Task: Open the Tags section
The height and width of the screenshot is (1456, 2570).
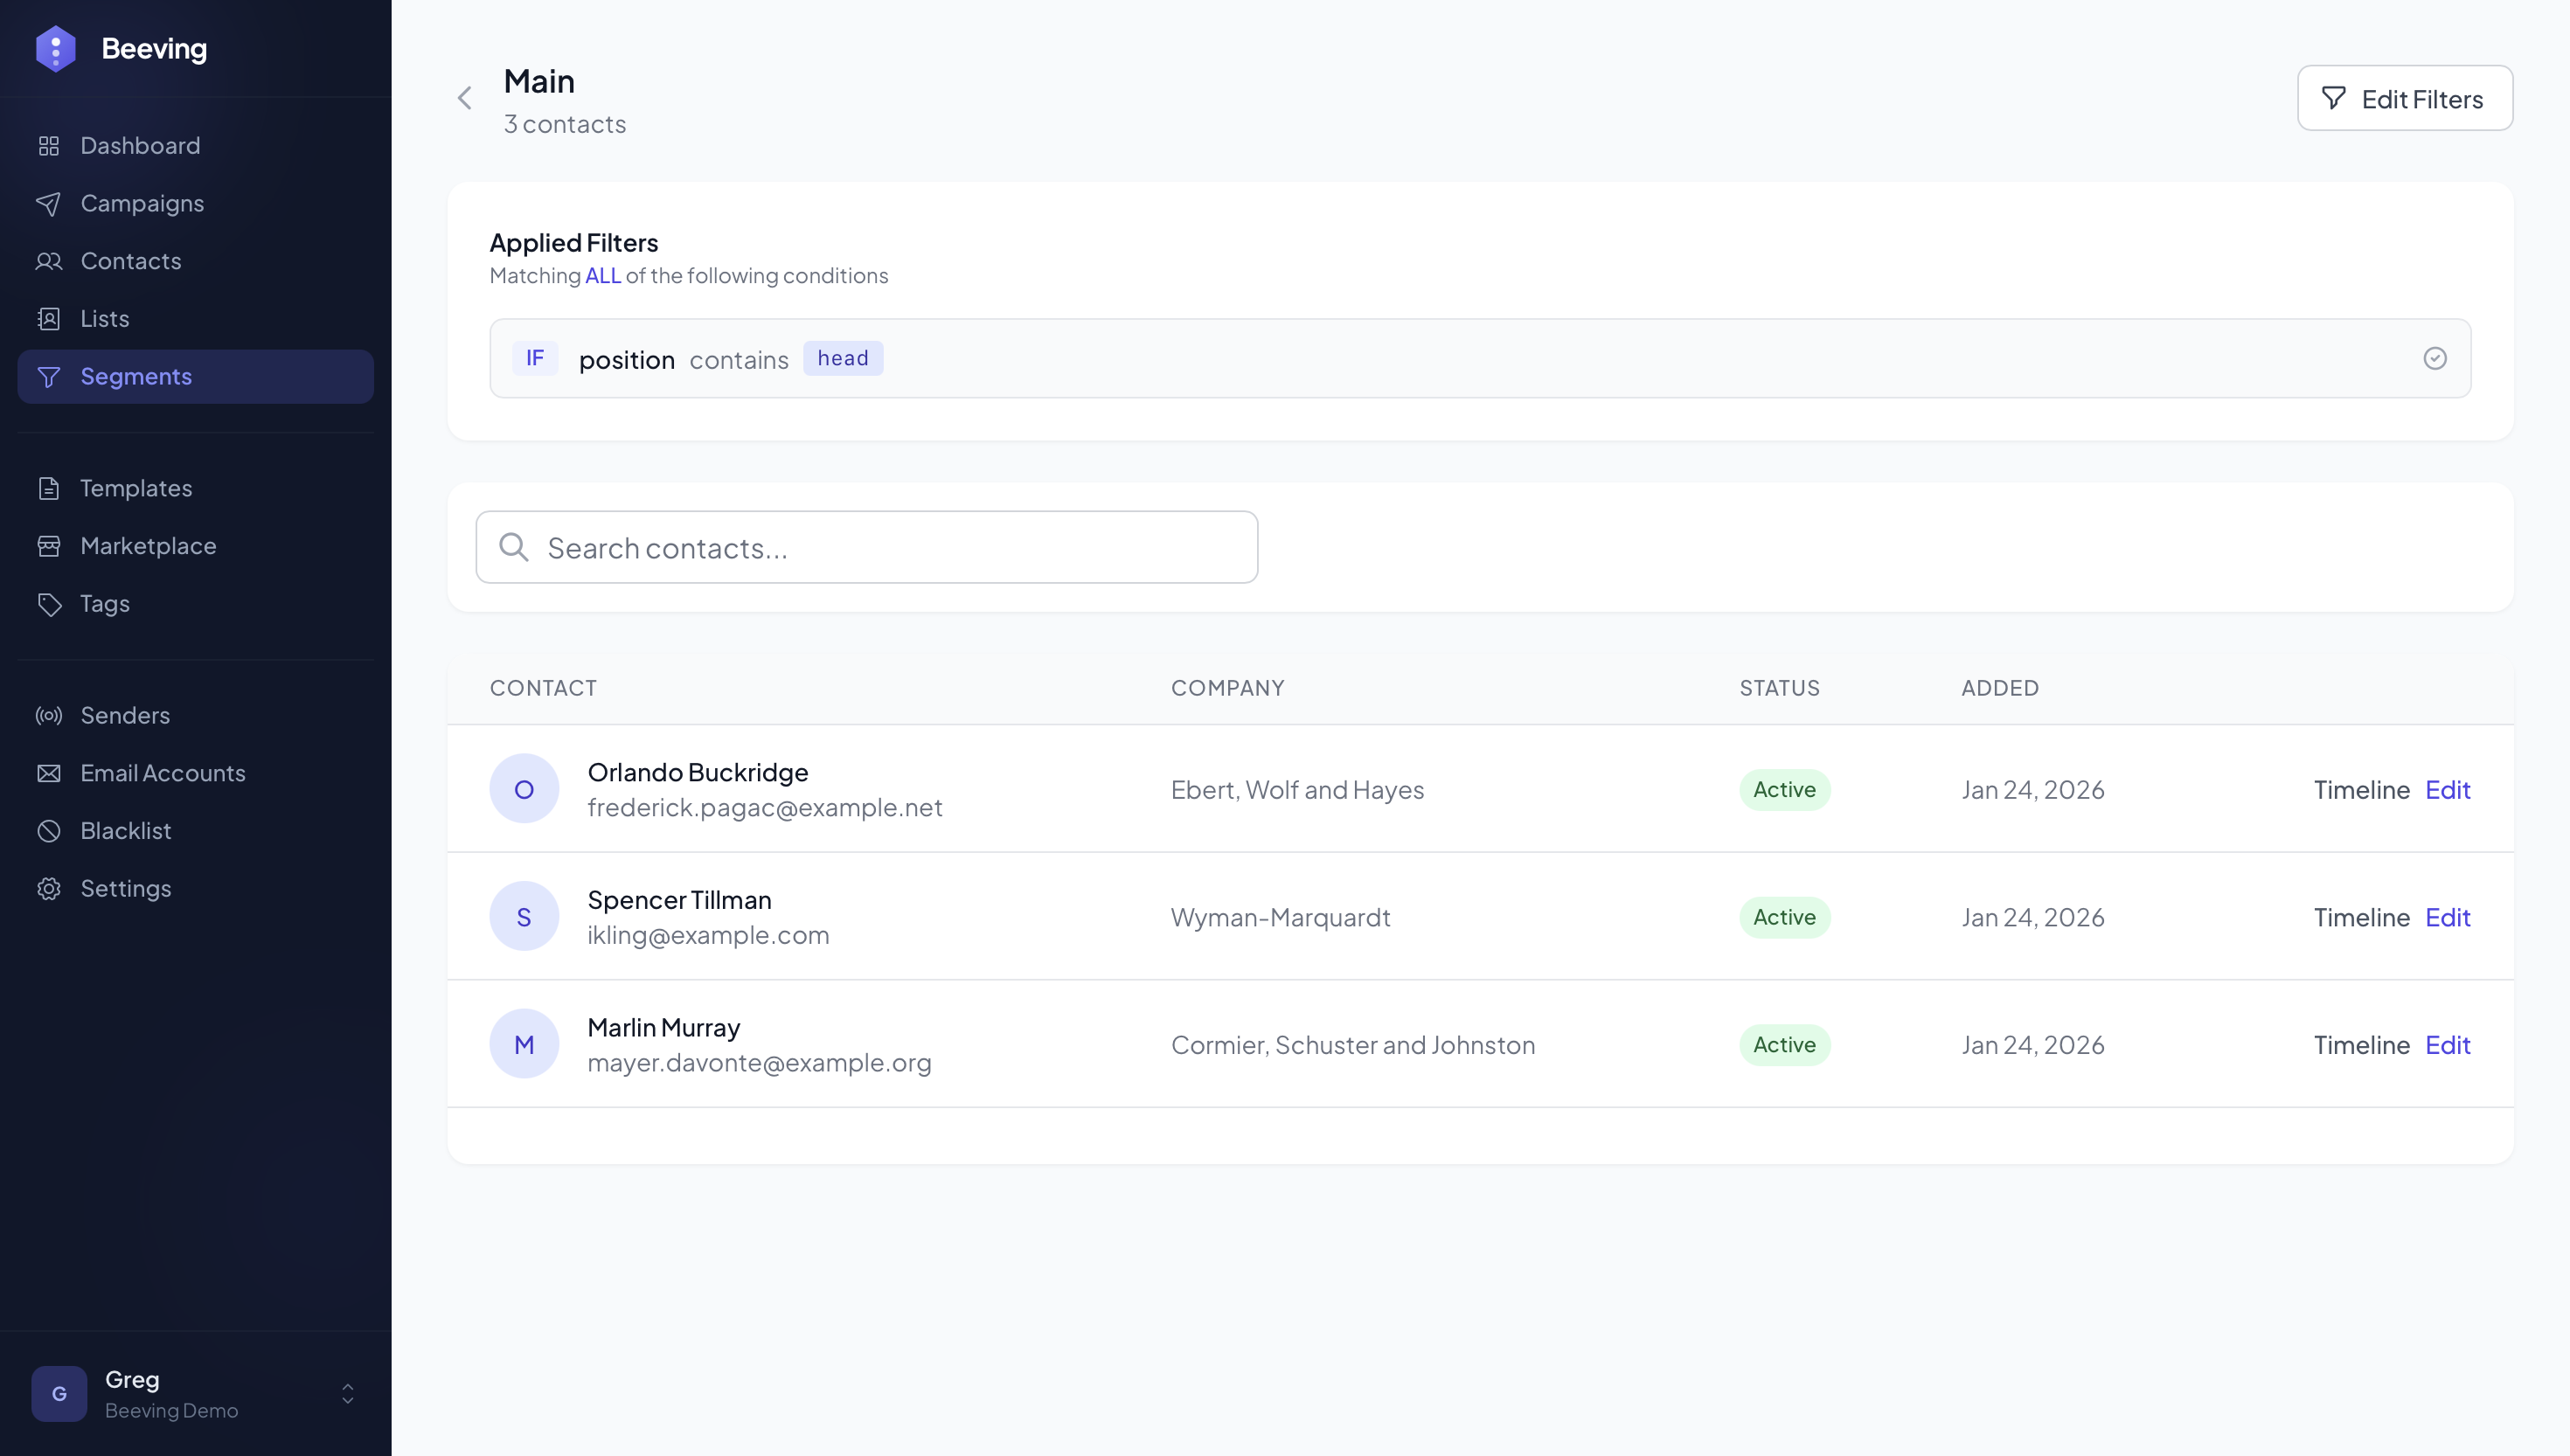Action: [x=105, y=604]
